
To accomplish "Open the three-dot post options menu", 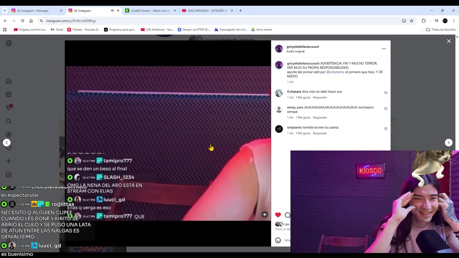I will [384, 49].
